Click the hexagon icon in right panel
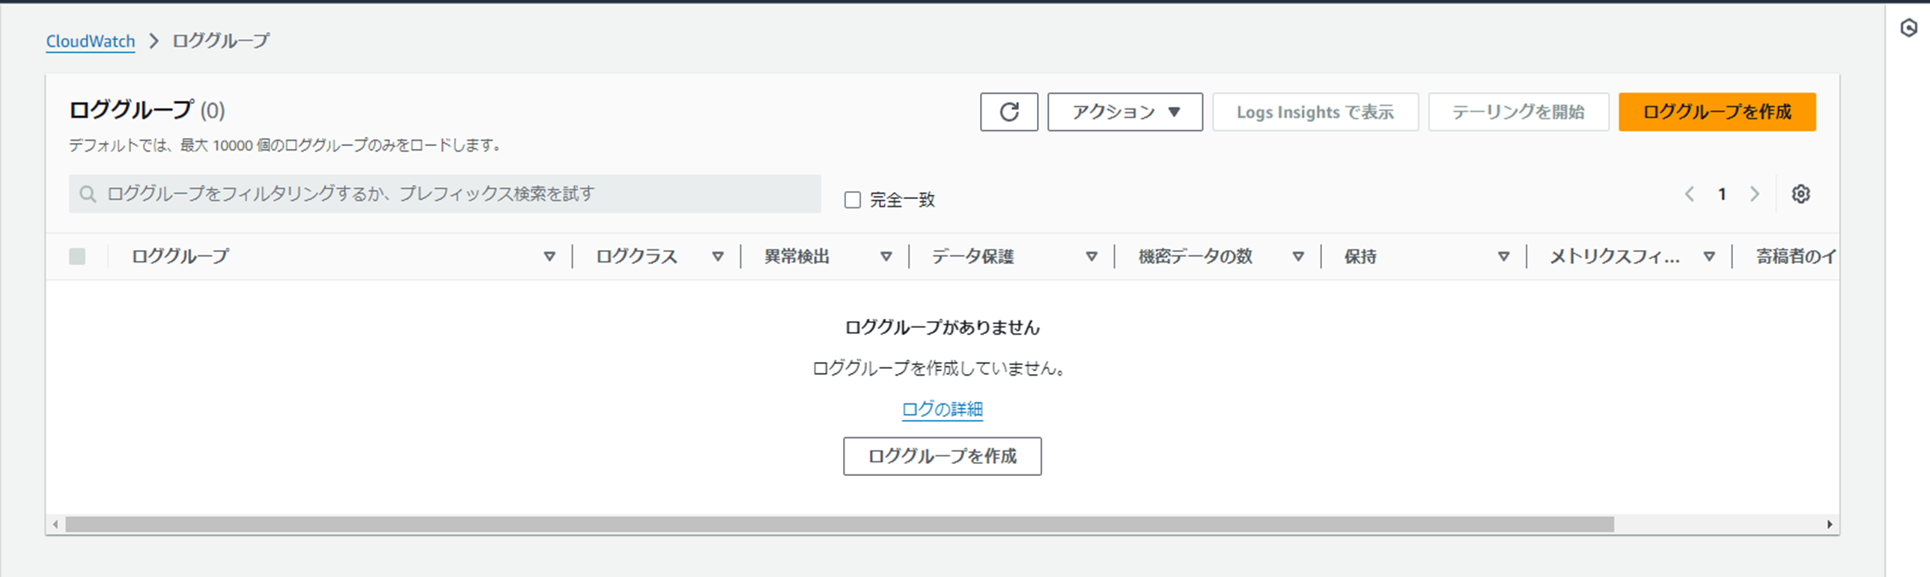Viewport: 1930px width, 577px height. click(x=1908, y=28)
